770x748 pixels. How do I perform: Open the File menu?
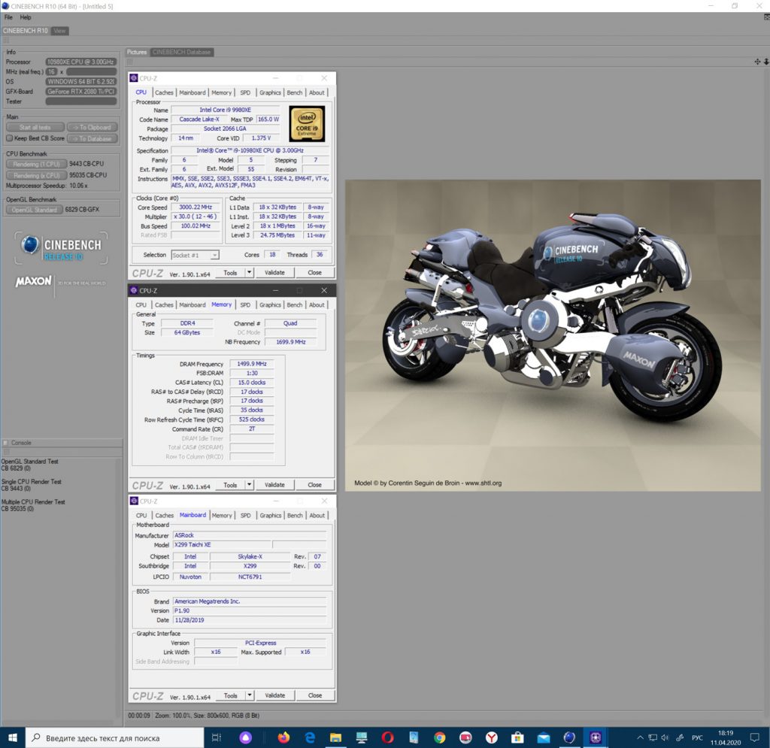(x=9, y=17)
